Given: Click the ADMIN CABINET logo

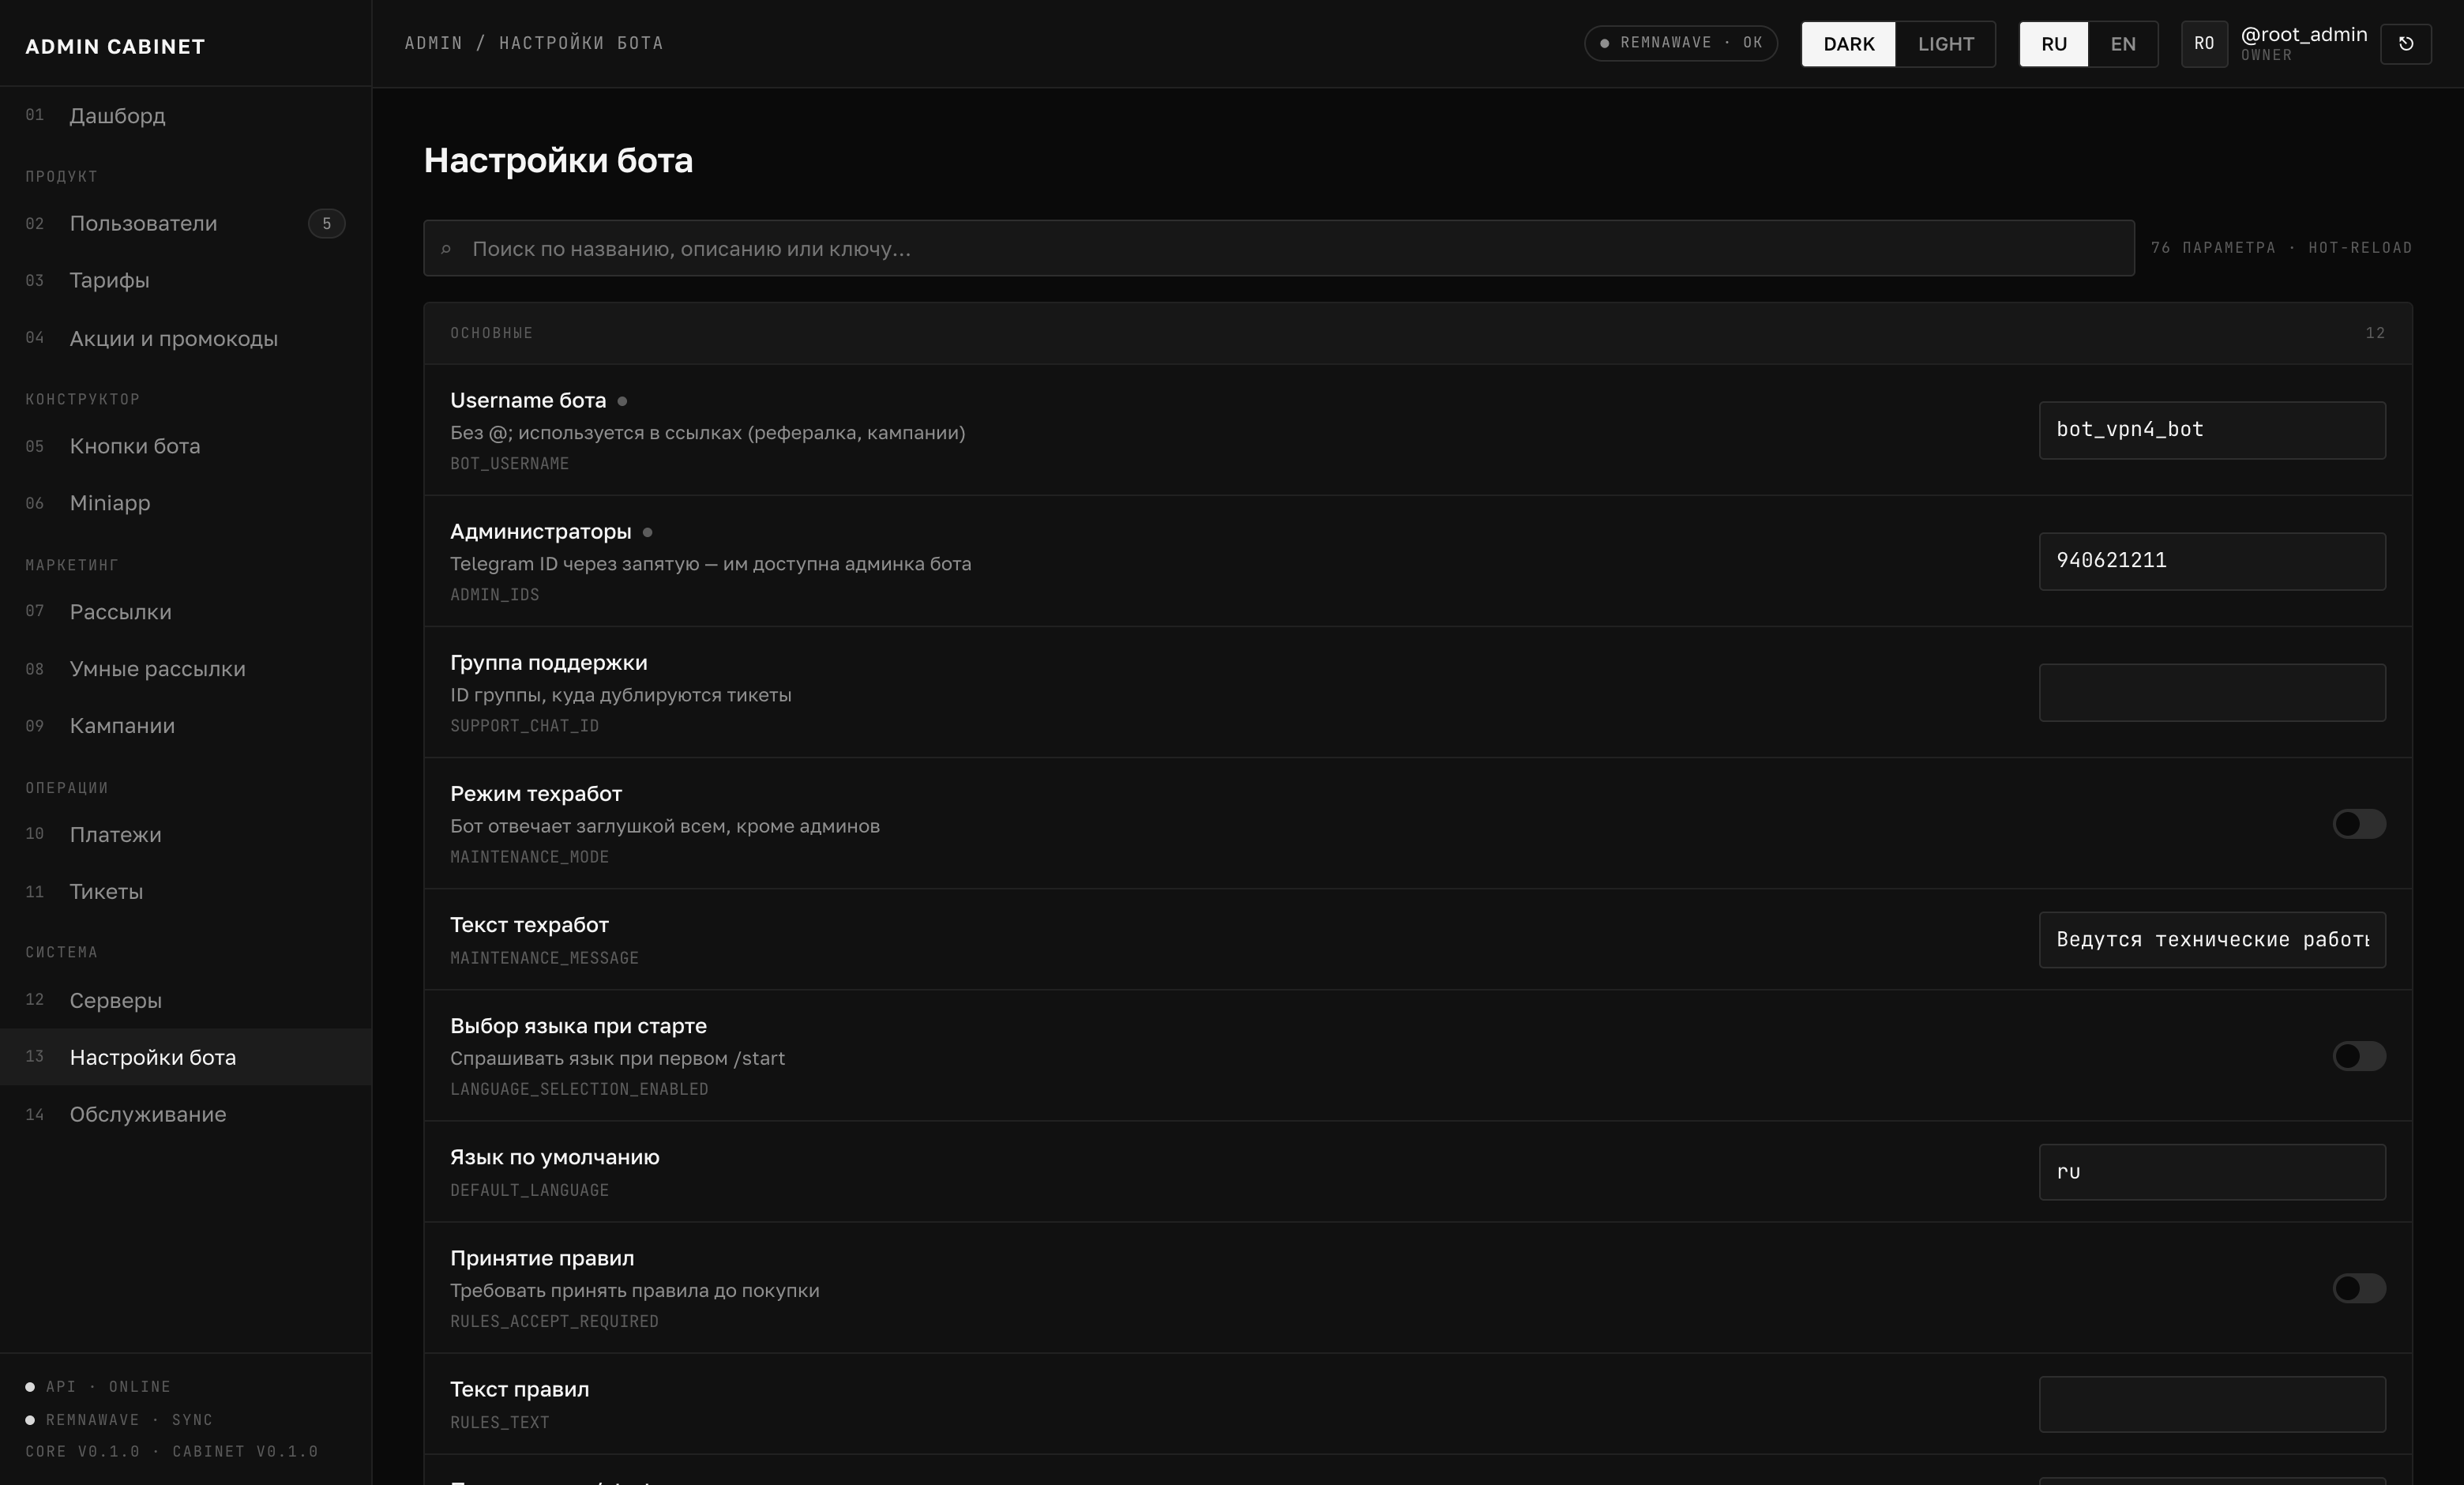Looking at the screenshot, I should (x=115, y=46).
